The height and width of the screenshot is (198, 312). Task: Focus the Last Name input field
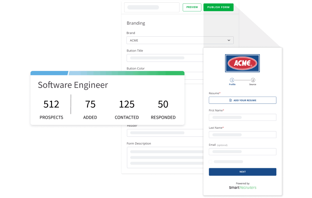point(242,135)
